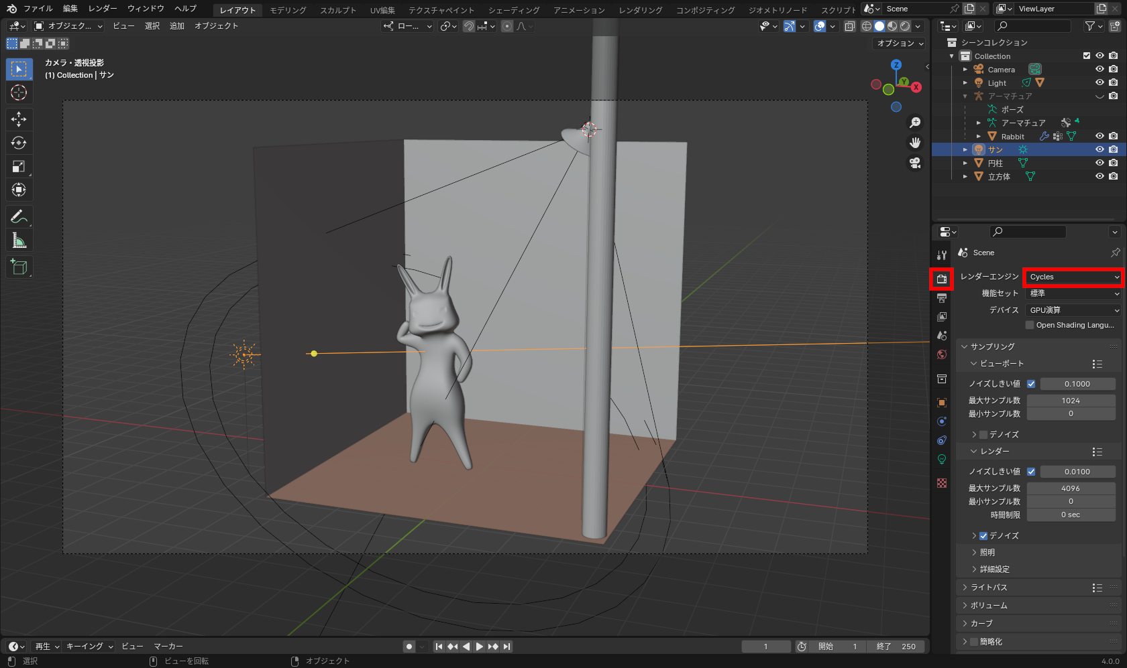Activate the Rotate tool

point(19,143)
